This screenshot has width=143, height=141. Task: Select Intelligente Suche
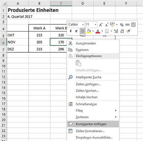[93, 77]
